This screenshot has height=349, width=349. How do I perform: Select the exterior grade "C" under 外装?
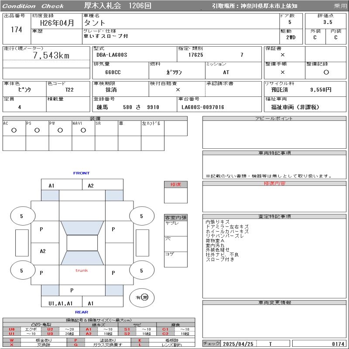coord(315,38)
